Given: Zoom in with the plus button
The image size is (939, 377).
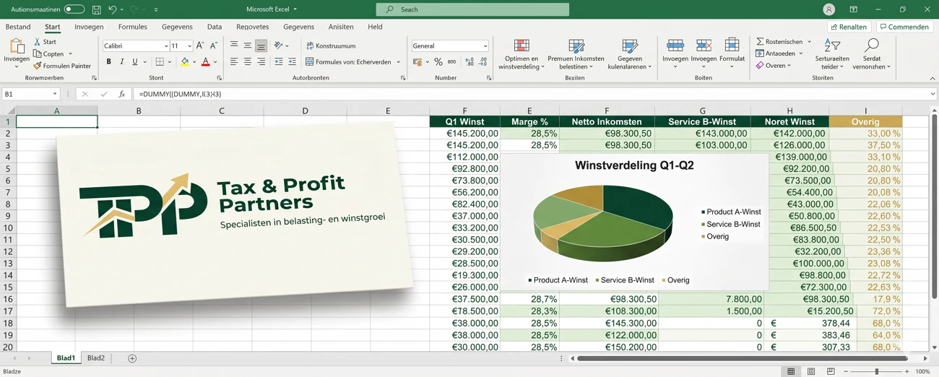Looking at the screenshot, I should click(907, 371).
